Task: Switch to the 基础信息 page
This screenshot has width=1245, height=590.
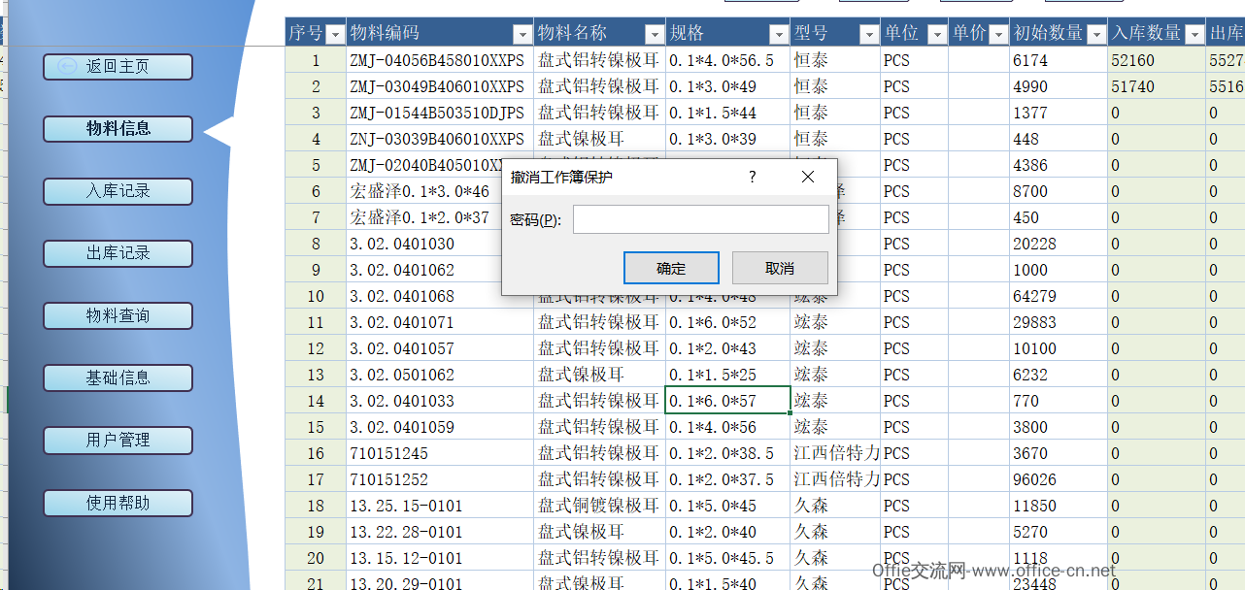Action: 118,377
